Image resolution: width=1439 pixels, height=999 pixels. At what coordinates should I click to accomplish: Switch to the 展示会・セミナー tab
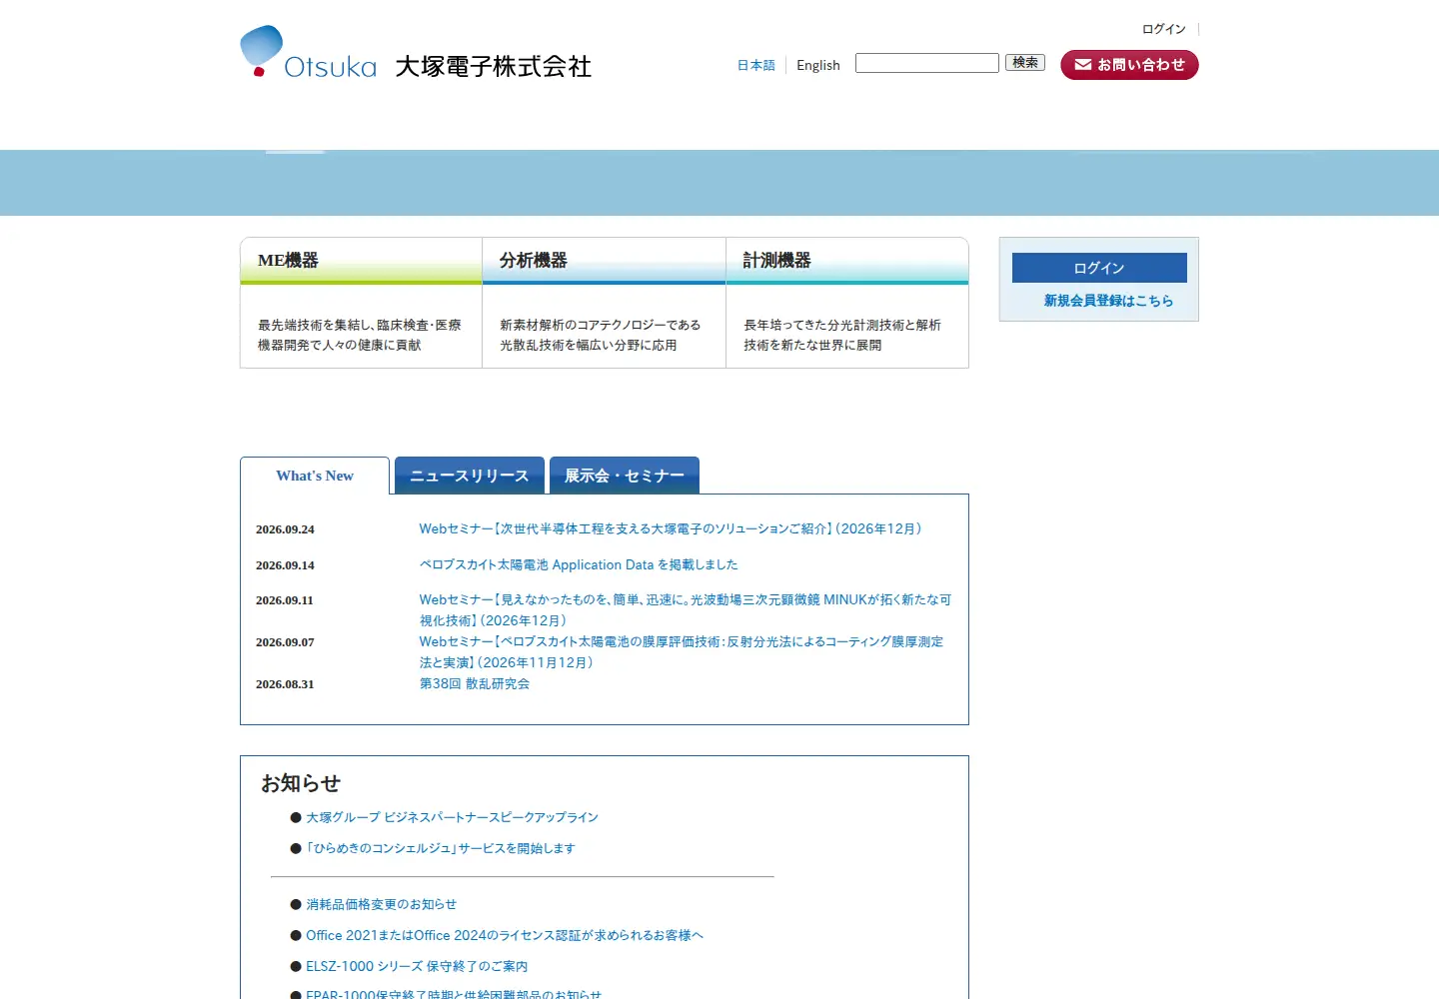[625, 476]
